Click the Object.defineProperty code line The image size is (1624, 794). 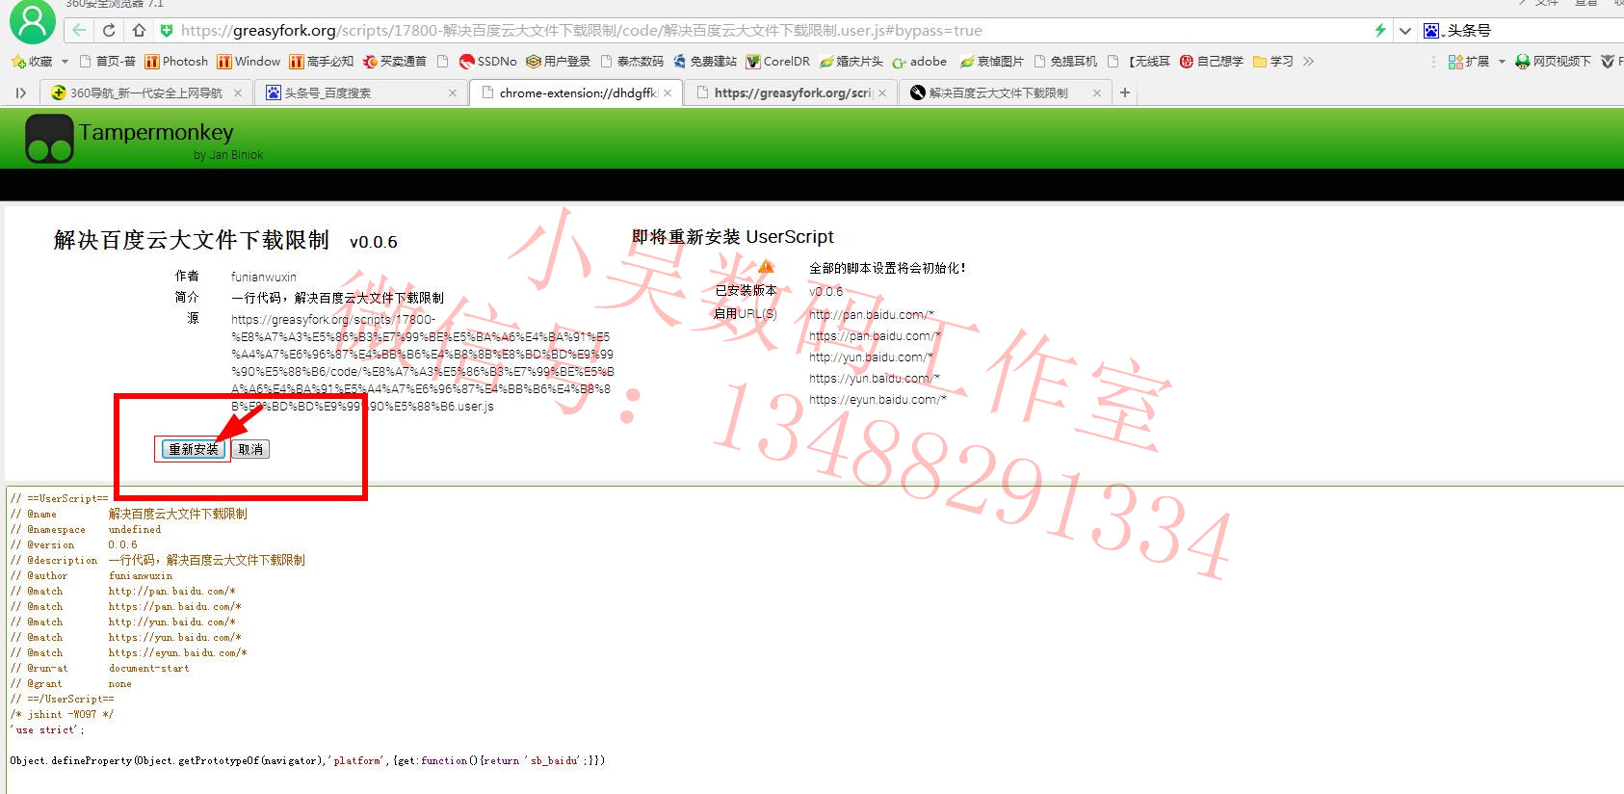click(x=307, y=760)
